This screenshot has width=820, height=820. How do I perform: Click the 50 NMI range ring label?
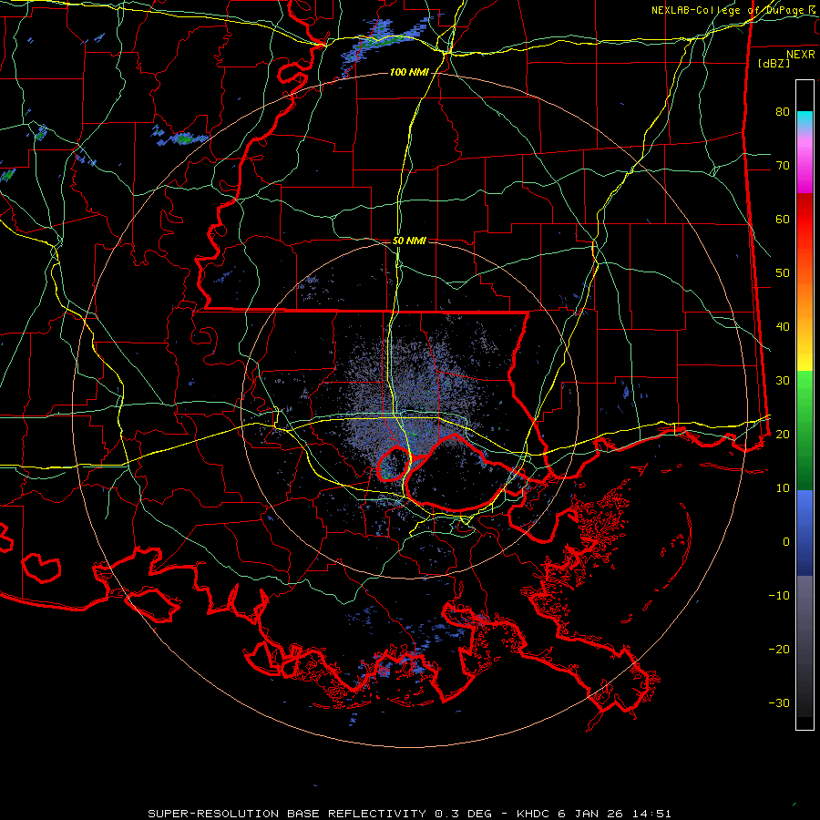(x=409, y=241)
